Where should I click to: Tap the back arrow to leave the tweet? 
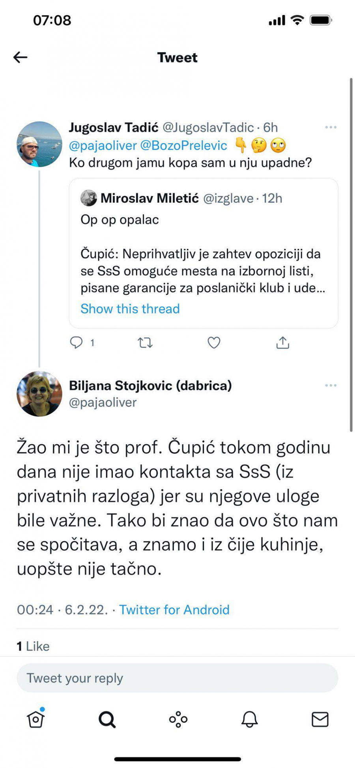19,57
